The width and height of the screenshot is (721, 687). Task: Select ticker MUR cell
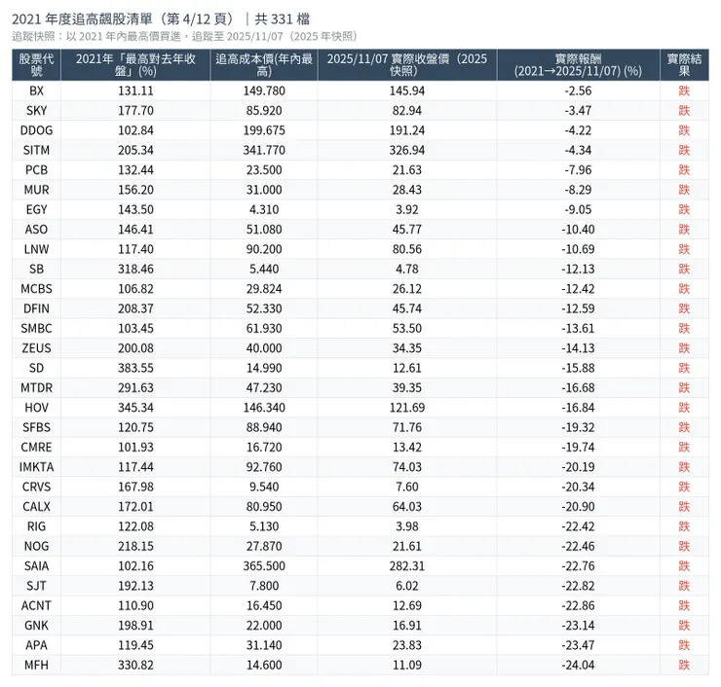click(36, 190)
